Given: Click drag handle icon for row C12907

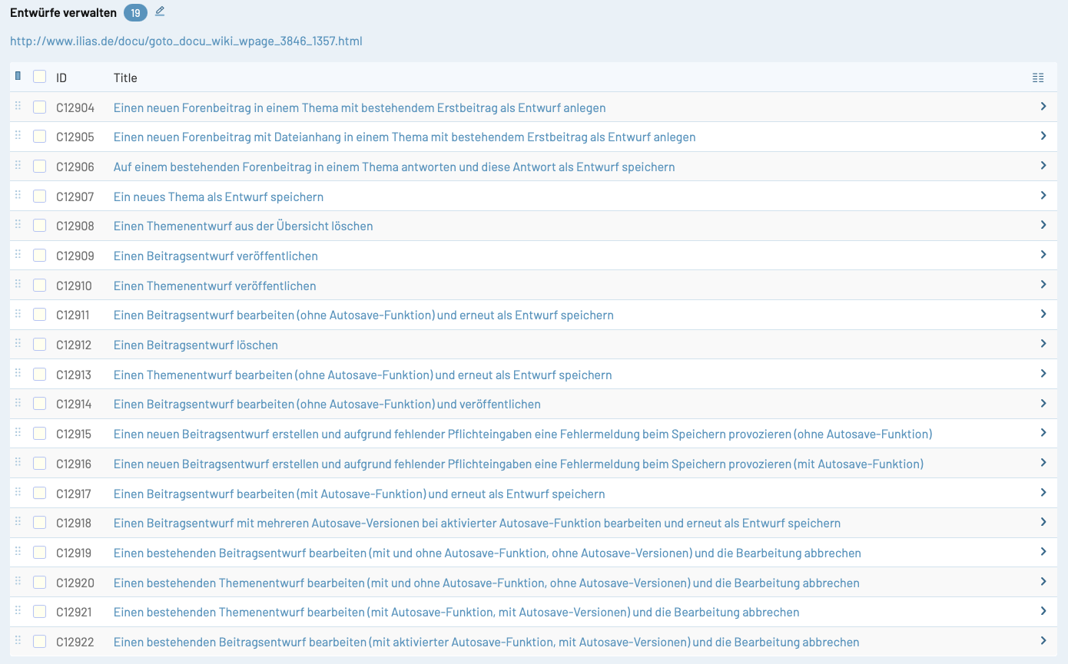Looking at the screenshot, I should pyautogui.click(x=18, y=196).
